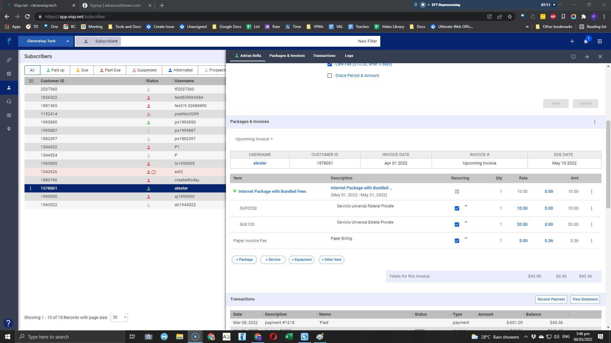The width and height of the screenshot is (611, 343).
Task: Click the next subscriber arrow icon
Action: (x=586, y=57)
